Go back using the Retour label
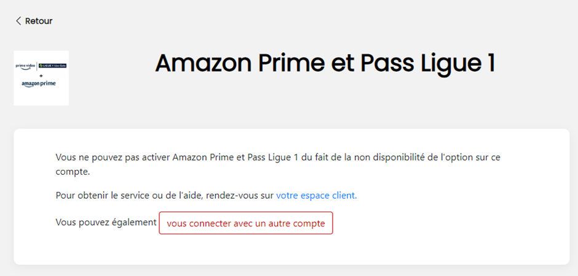This screenshot has width=578, height=276. [x=39, y=21]
